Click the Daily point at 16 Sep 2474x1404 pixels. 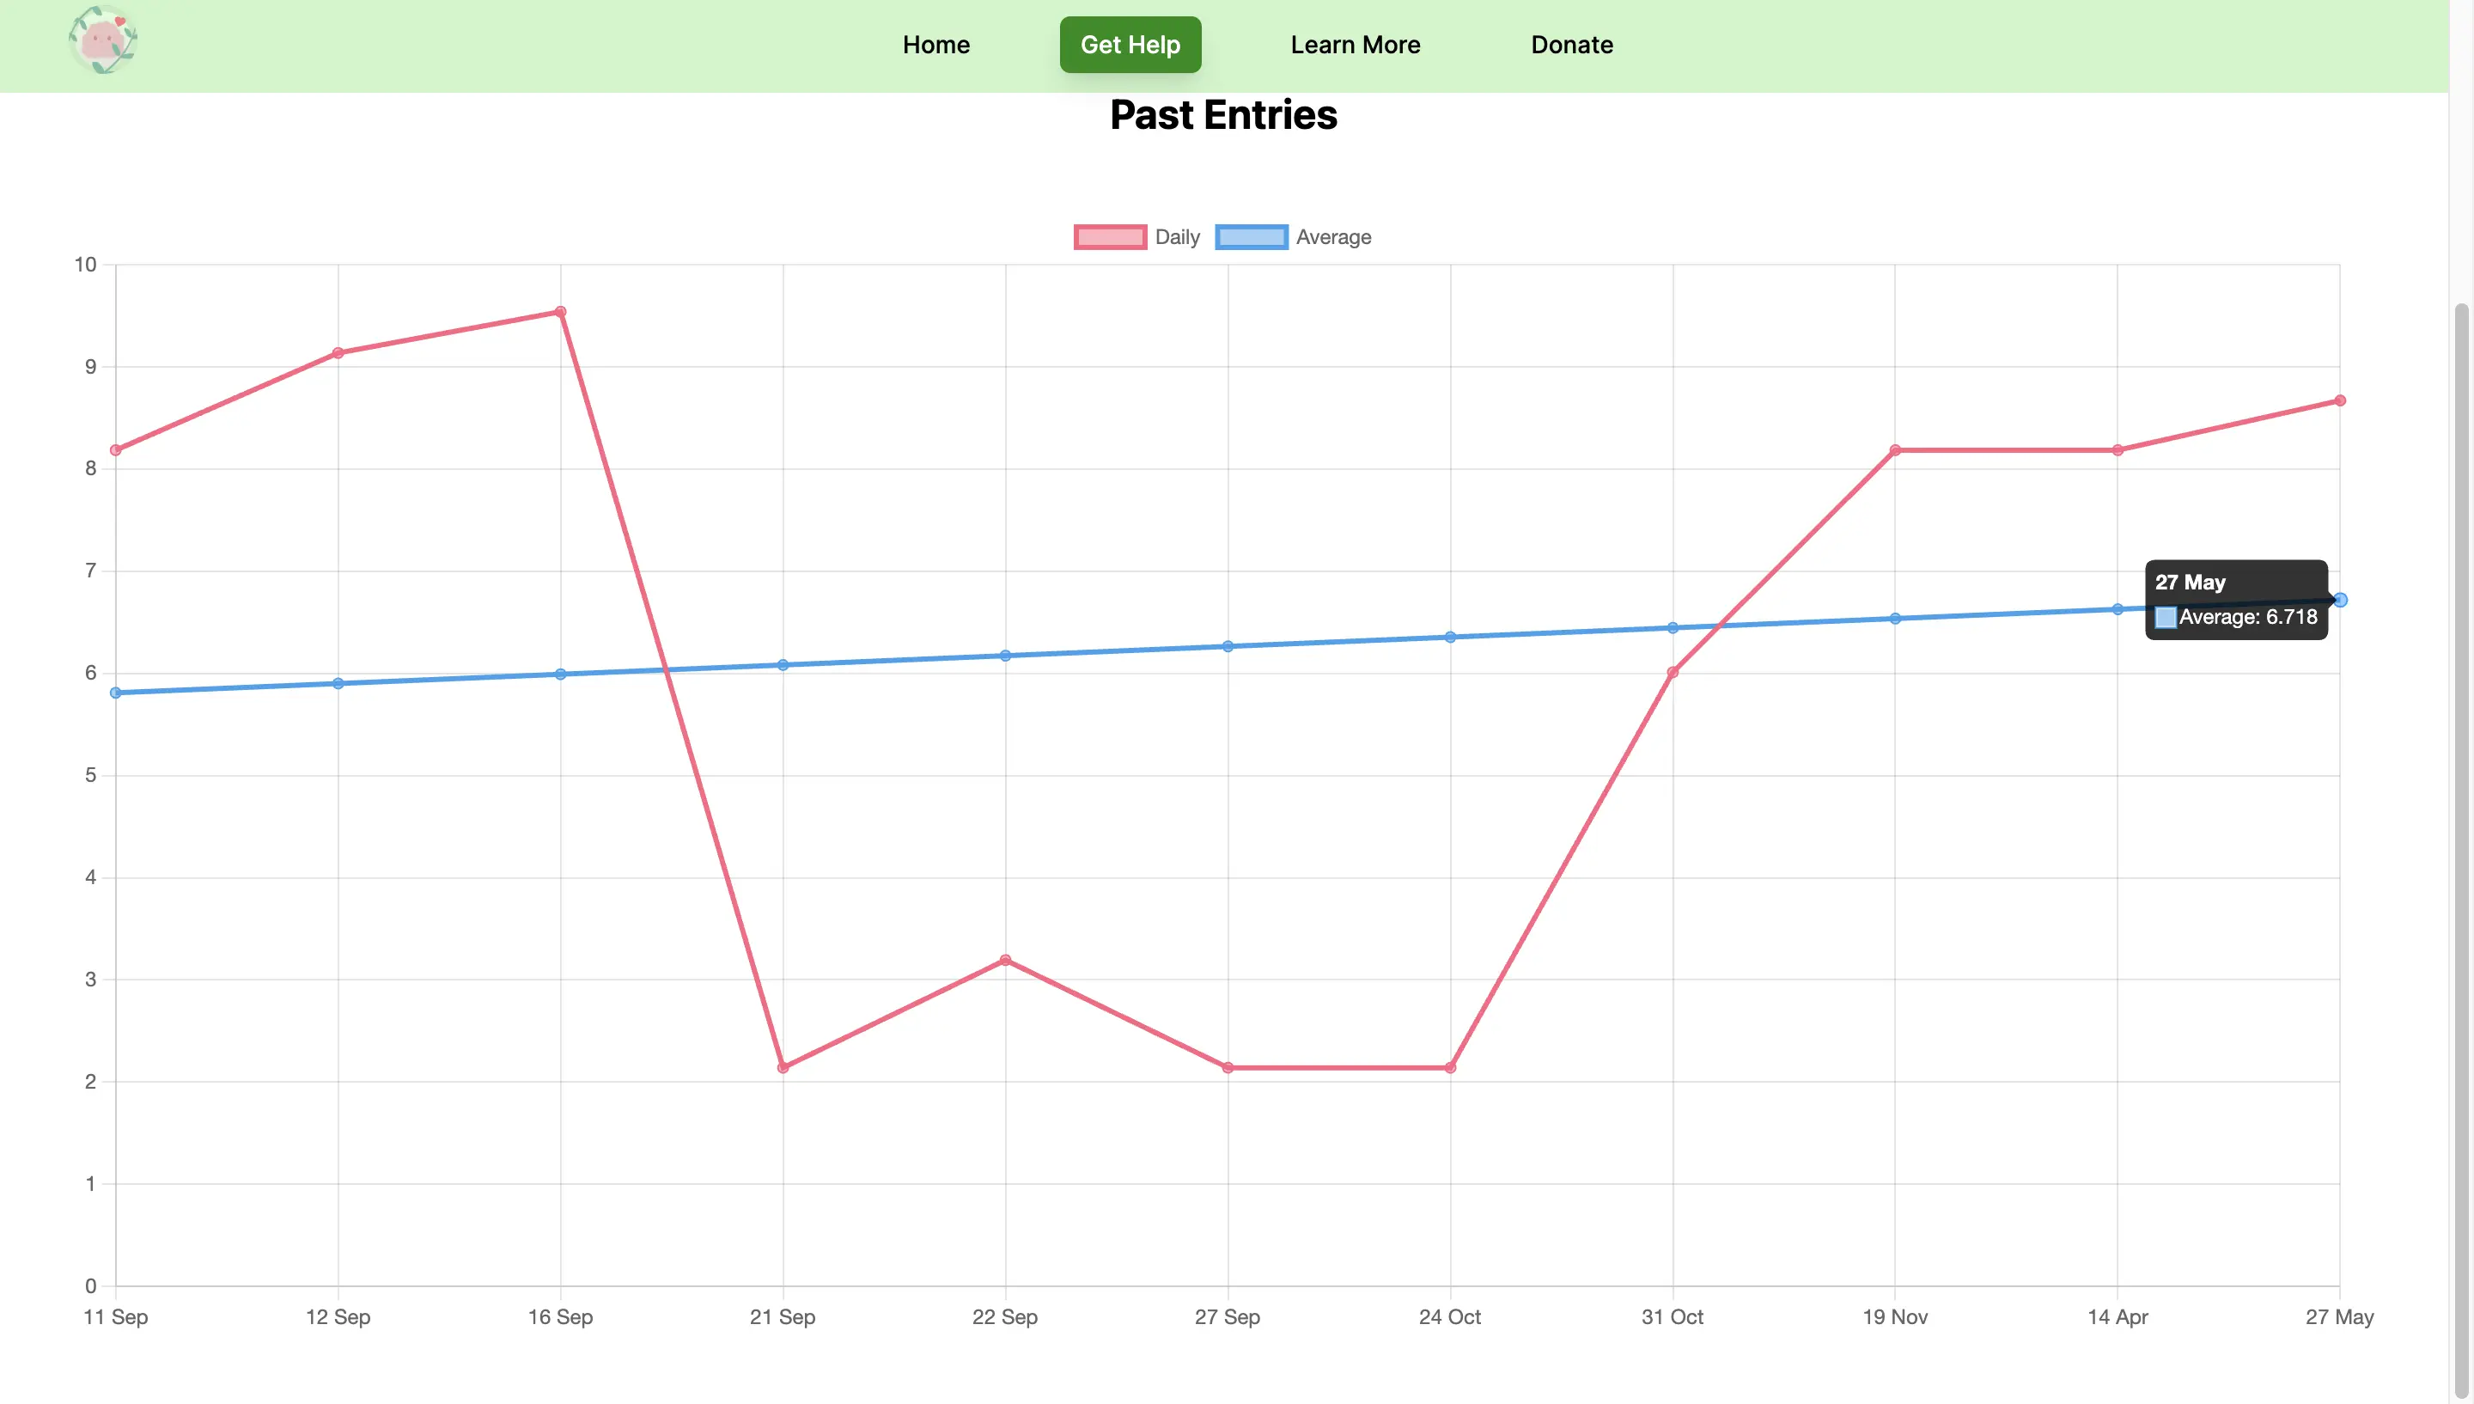(x=560, y=311)
